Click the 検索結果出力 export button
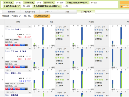 coord(42,16)
